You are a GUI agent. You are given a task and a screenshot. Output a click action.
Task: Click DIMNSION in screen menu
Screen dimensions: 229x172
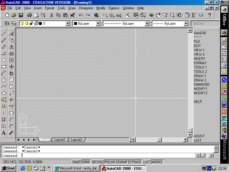(201, 84)
